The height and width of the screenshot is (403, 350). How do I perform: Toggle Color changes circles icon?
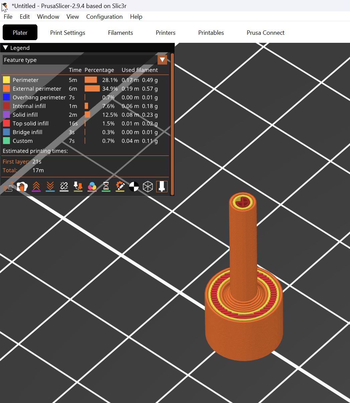92,187
